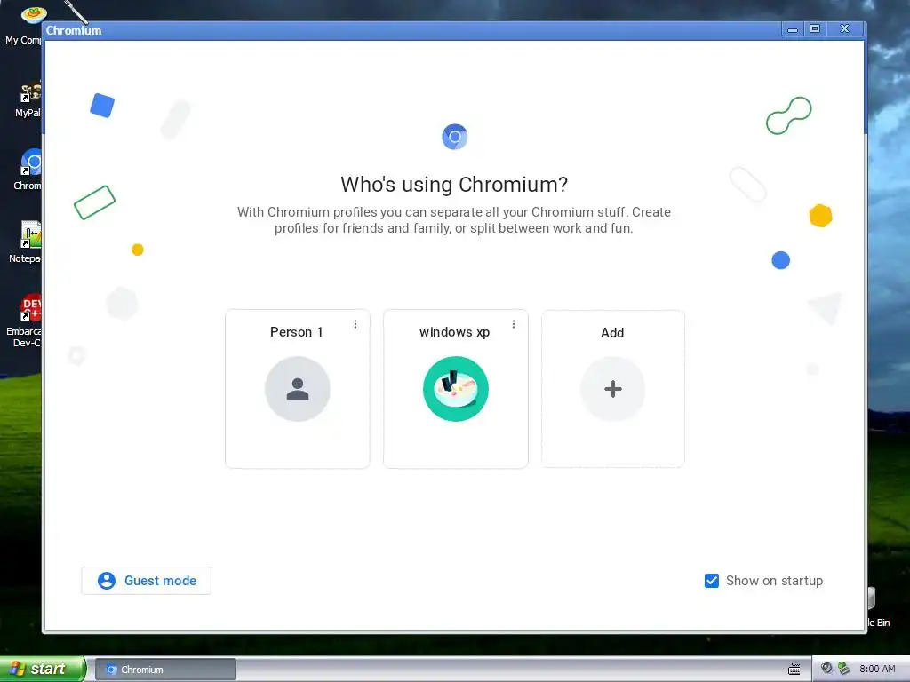The height and width of the screenshot is (682, 910).
Task: Open the Person 1 profile card
Action: [297, 389]
